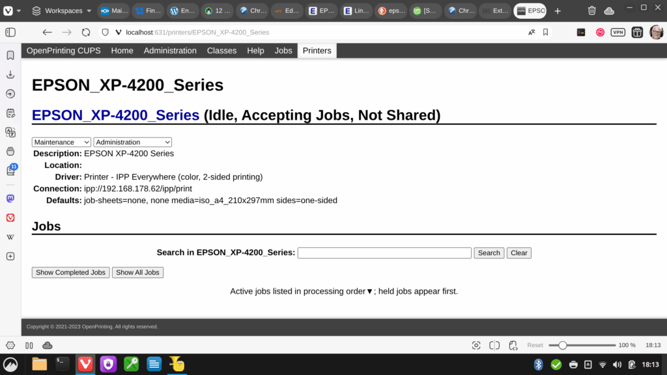Viewport: 667px width, 375px height.
Task: Click the VPN icon in toolbar
Action: 617,32
